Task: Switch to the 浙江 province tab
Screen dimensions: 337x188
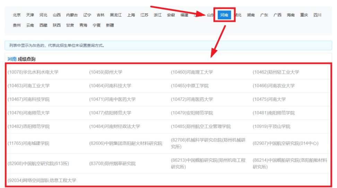Action: [x=158, y=15]
